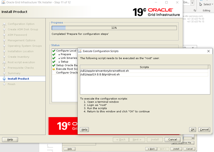Click the 11% installation progress bar
The width and height of the screenshot is (214, 152).
tap(114, 28)
